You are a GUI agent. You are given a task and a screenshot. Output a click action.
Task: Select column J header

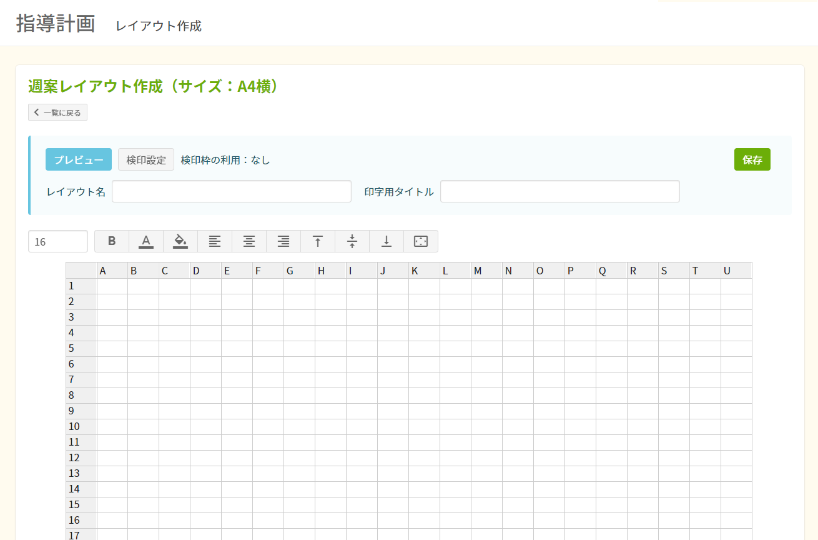pyautogui.click(x=393, y=271)
